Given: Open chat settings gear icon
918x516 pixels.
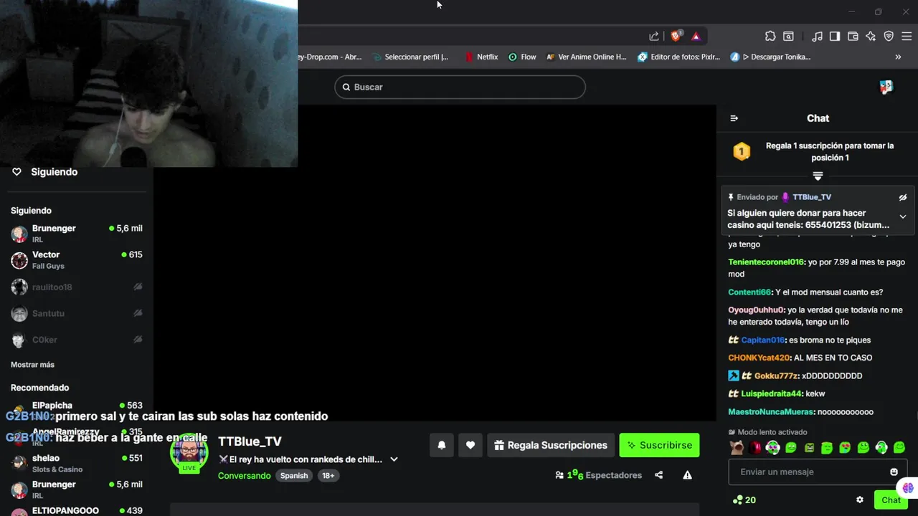Looking at the screenshot, I should (x=860, y=500).
